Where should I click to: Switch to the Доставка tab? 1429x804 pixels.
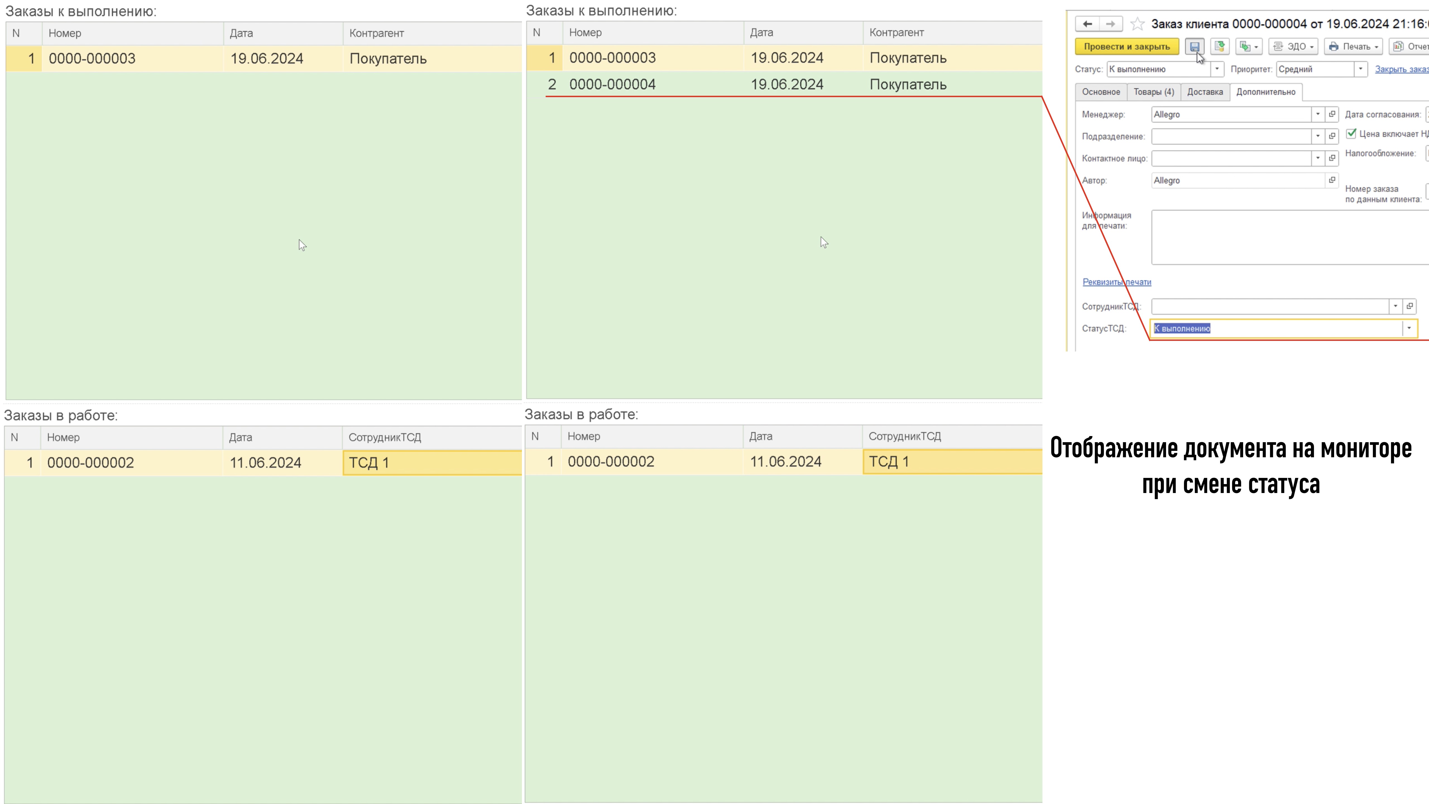pos(1205,92)
